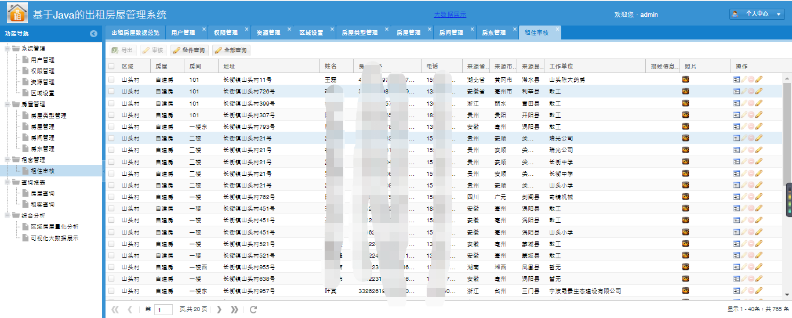Click the refresh icon in the pagination bar
This screenshot has width=792, height=318.
(x=253, y=309)
